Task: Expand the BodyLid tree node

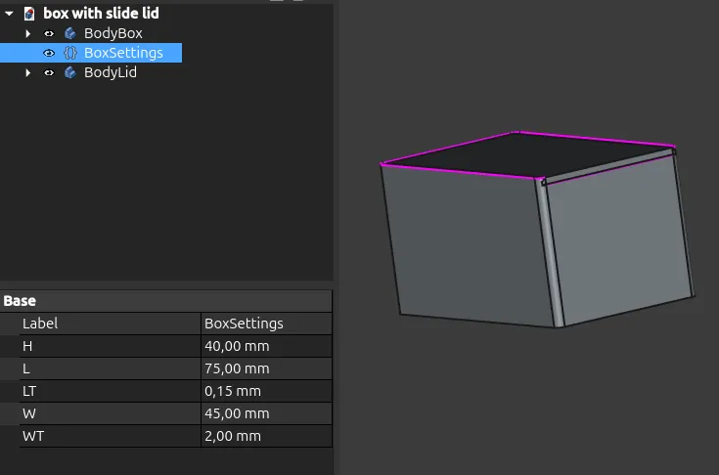Action: coord(28,72)
